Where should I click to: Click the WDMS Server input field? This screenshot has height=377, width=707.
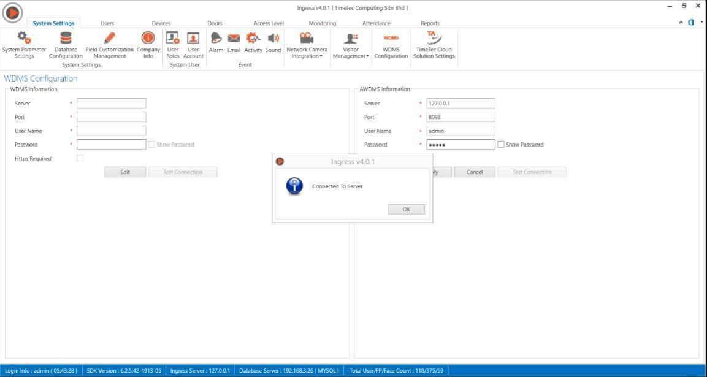pyautogui.click(x=112, y=103)
